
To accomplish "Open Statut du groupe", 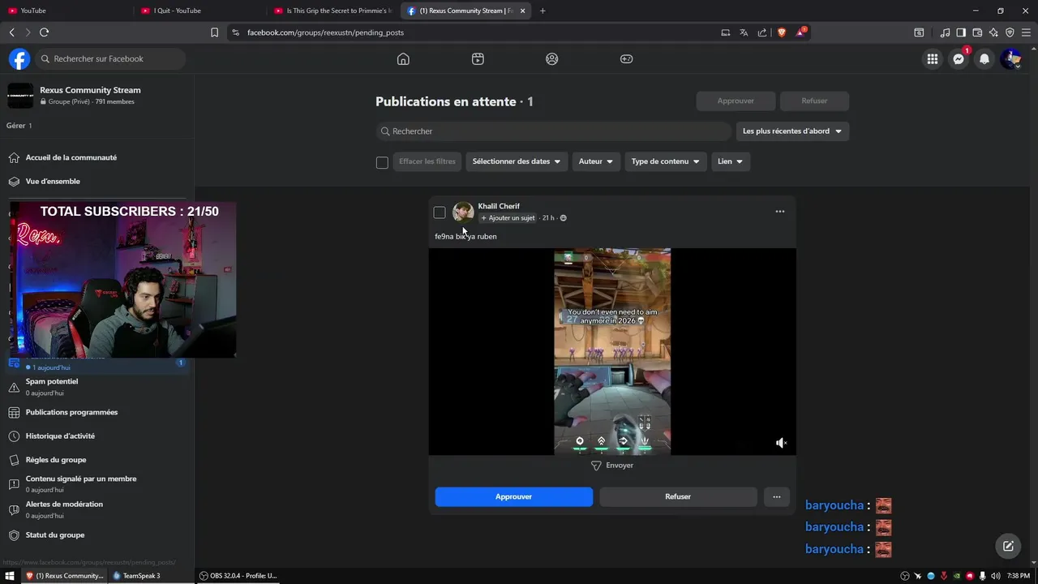I will pos(55,535).
